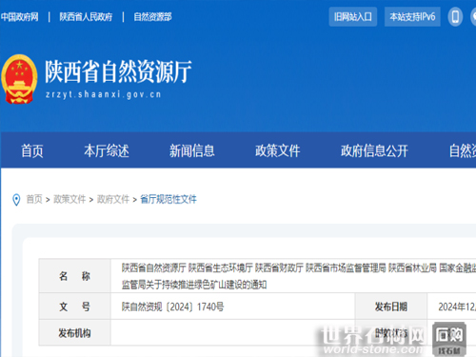The width and height of the screenshot is (476, 357).
Task: Click the 发布机构 table label
Action: point(74,333)
